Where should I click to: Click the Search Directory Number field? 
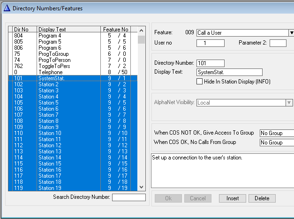(x=128, y=197)
